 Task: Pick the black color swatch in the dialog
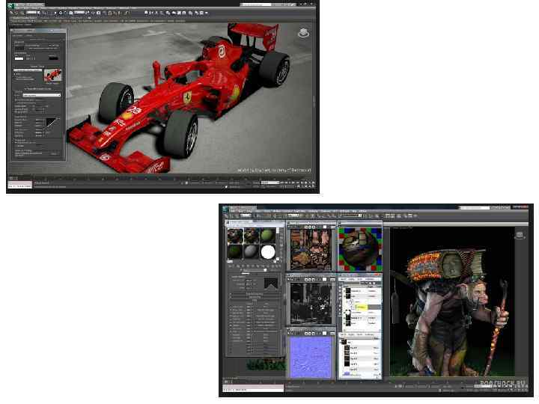click(53, 58)
